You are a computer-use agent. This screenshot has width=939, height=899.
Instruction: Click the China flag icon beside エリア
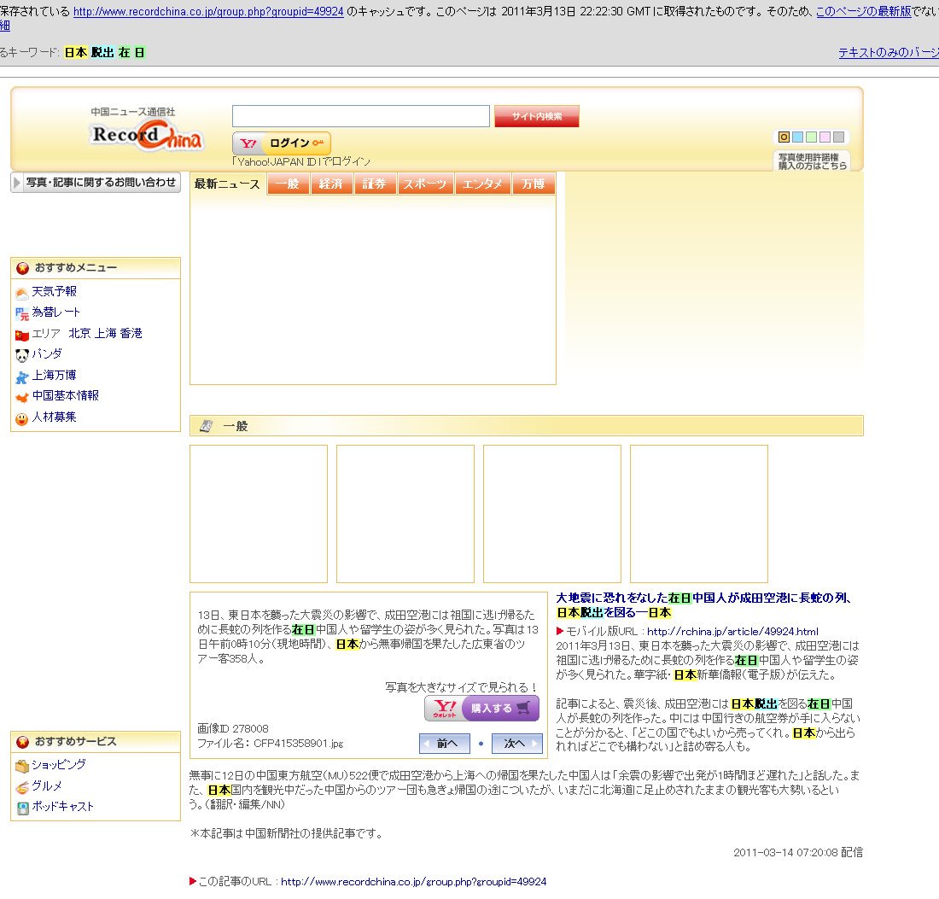(x=21, y=335)
